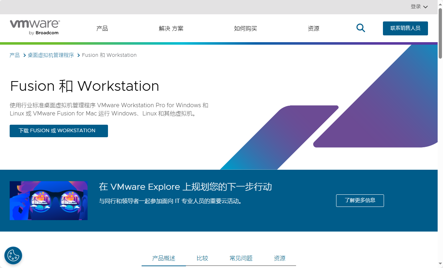
Task: Click the Fusion 和 Workstation page heading
Action: click(84, 86)
